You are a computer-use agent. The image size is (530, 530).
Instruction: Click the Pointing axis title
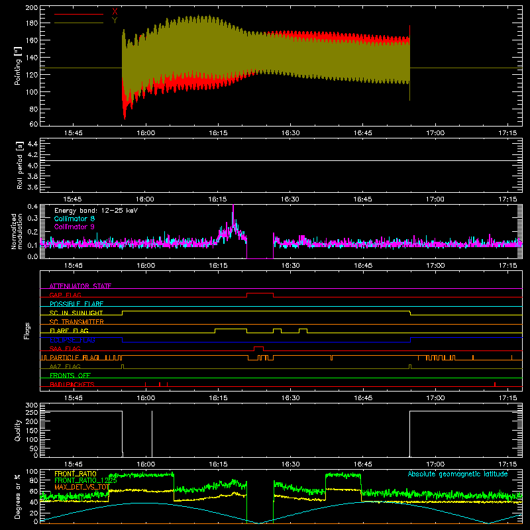click(18, 66)
